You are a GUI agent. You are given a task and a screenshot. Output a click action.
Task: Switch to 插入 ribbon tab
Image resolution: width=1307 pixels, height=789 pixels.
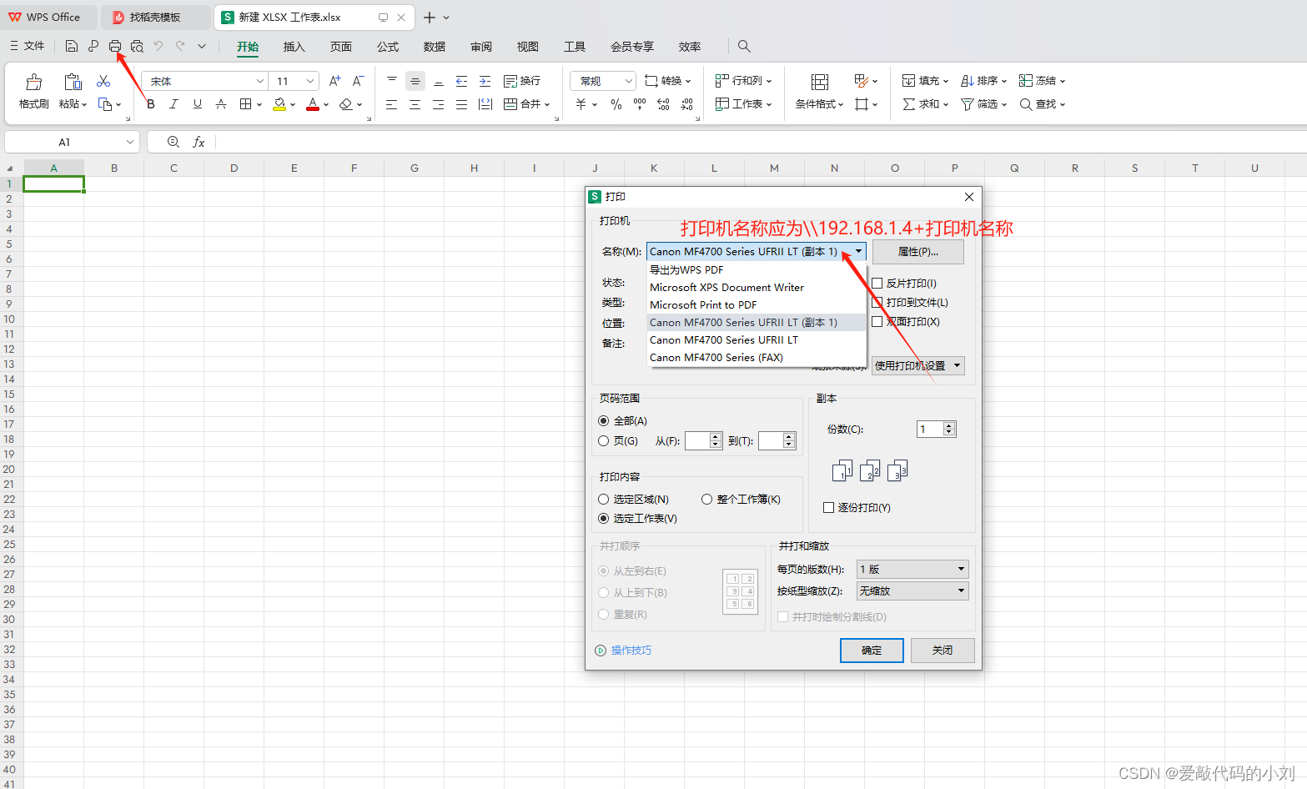coord(294,47)
